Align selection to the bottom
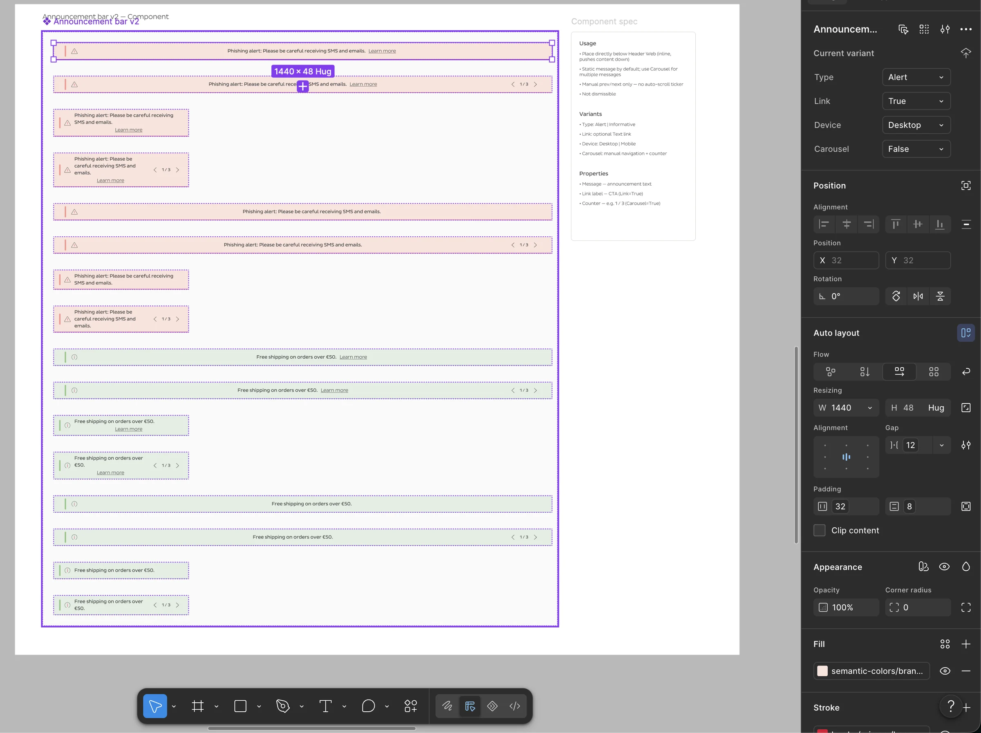Image resolution: width=981 pixels, height=733 pixels. click(940, 224)
